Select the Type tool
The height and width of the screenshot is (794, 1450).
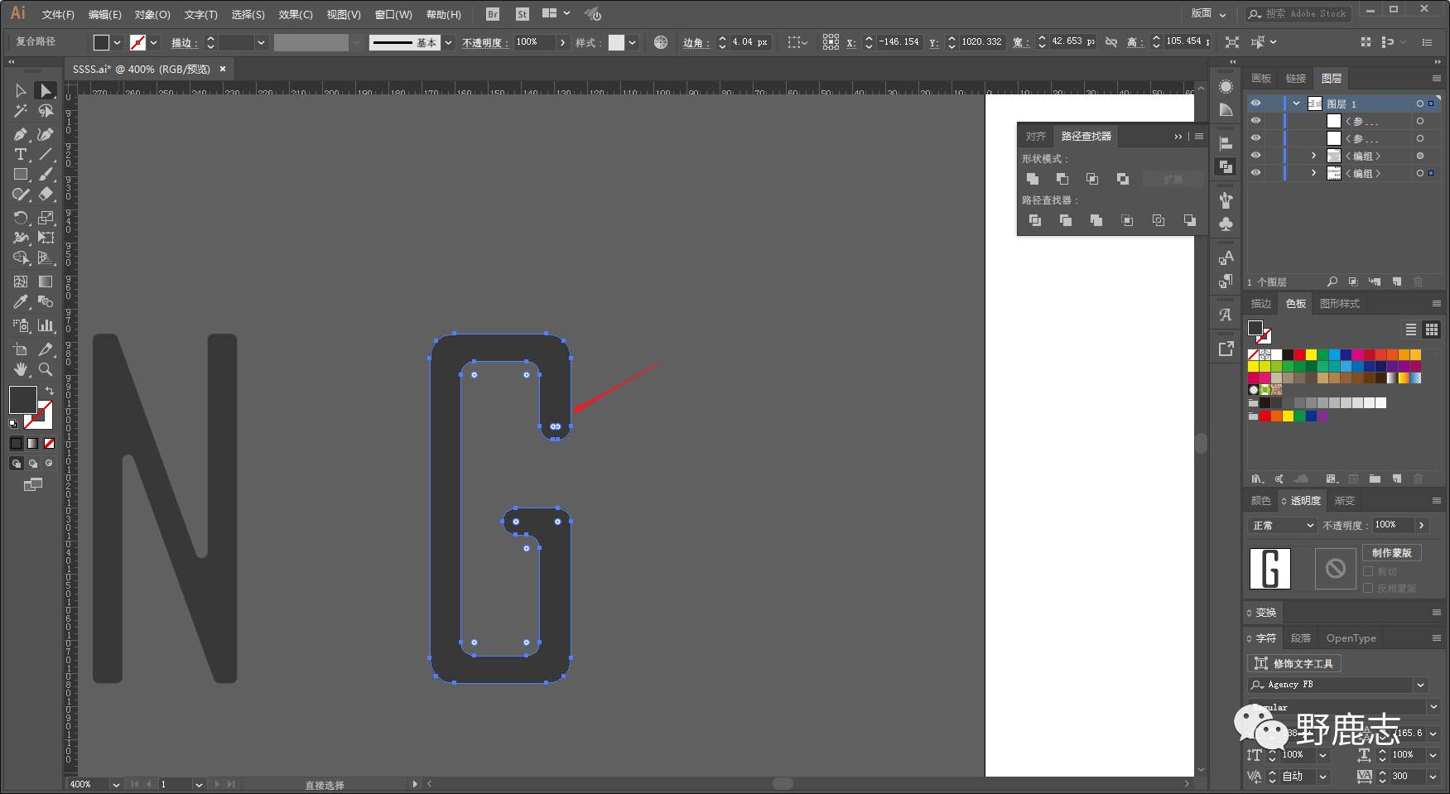coord(21,155)
